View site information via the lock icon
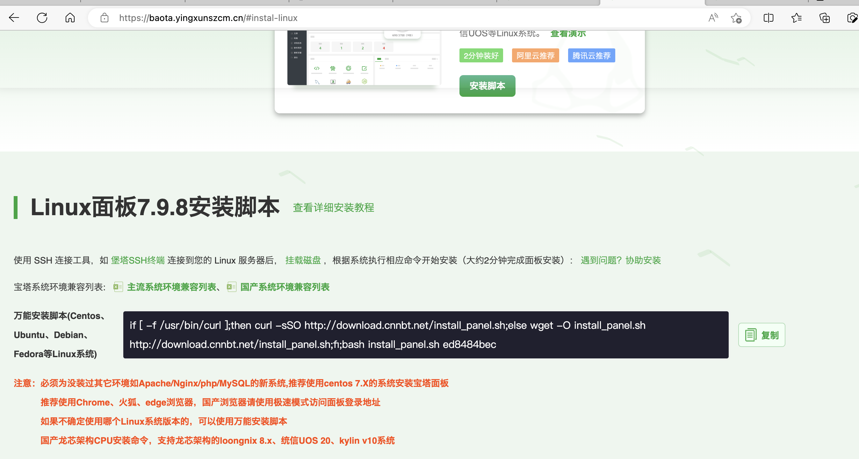The height and width of the screenshot is (459, 859). point(105,18)
